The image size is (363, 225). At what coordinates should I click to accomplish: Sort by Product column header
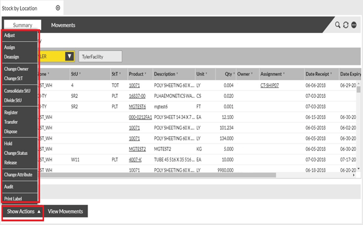point(138,74)
